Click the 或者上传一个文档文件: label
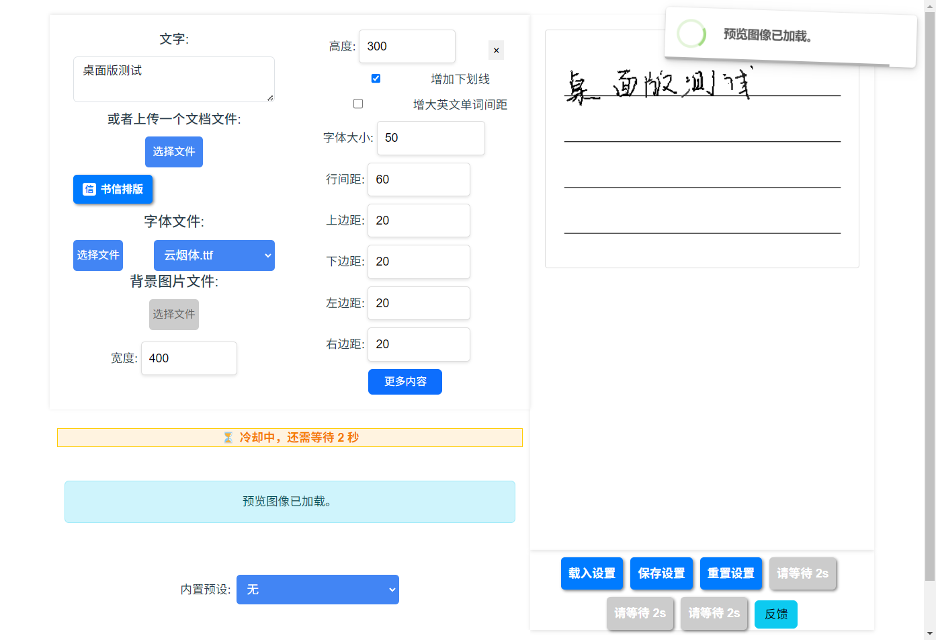Viewport: 936px width, 640px height. tap(174, 119)
